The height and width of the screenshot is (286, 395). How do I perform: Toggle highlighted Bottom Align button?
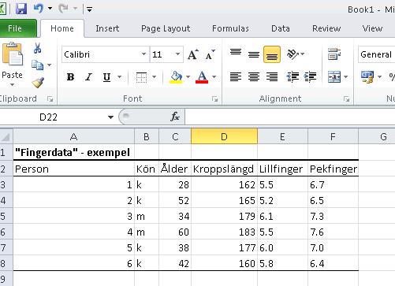[x=272, y=54]
